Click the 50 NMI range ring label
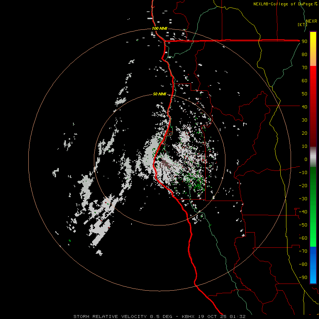The width and height of the screenshot is (319, 319). 159,94
